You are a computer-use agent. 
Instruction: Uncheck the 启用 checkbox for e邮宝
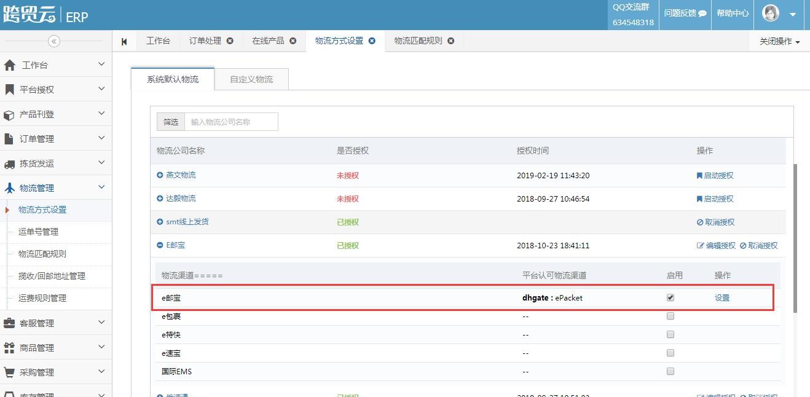pyautogui.click(x=670, y=297)
